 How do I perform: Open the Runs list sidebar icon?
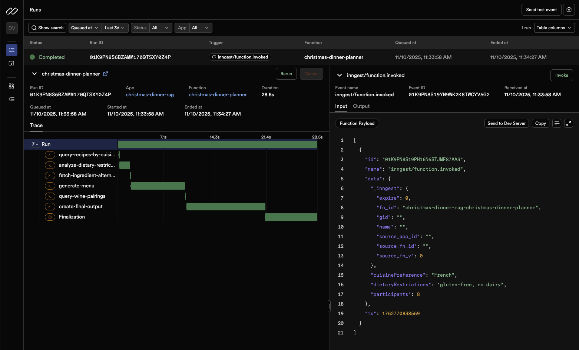pyautogui.click(x=11, y=50)
